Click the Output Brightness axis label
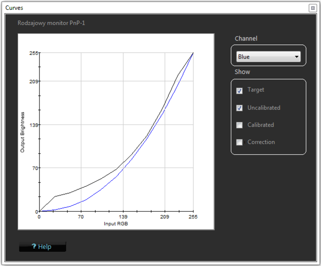321x266 pixels. (22, 132)
